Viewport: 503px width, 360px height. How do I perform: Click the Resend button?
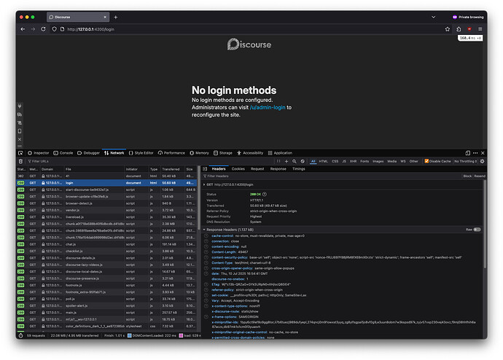tap(480, 176)
